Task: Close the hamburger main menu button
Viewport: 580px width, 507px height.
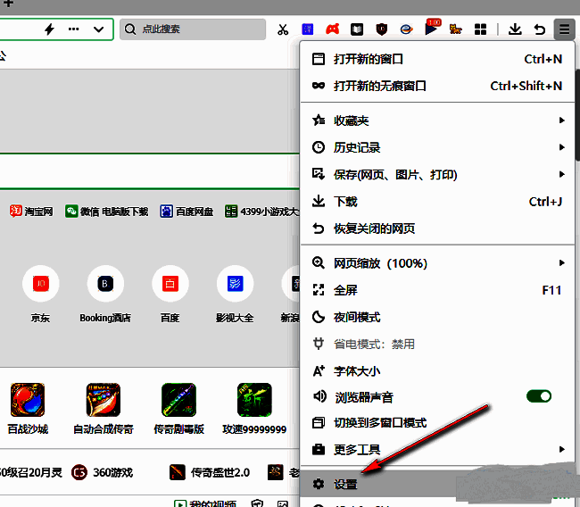Action: pyautogui.click(x=564, y=29)
